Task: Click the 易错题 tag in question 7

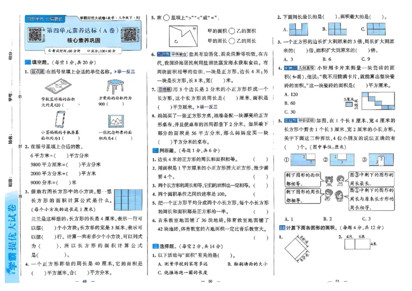Action: (164, 89)
